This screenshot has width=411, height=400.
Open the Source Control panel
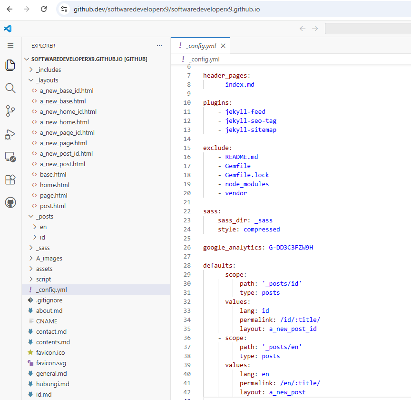(x=10, y=110)
